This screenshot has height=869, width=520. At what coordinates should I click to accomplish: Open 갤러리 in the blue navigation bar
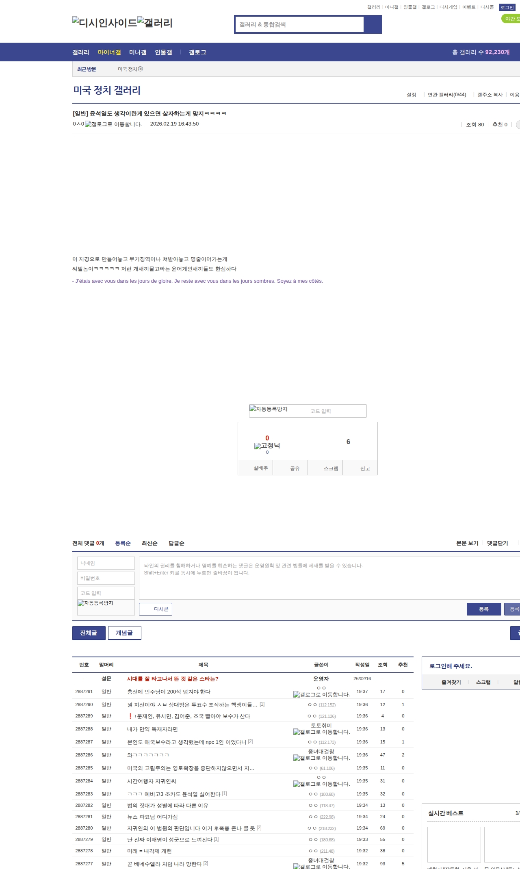coord(81,52)
